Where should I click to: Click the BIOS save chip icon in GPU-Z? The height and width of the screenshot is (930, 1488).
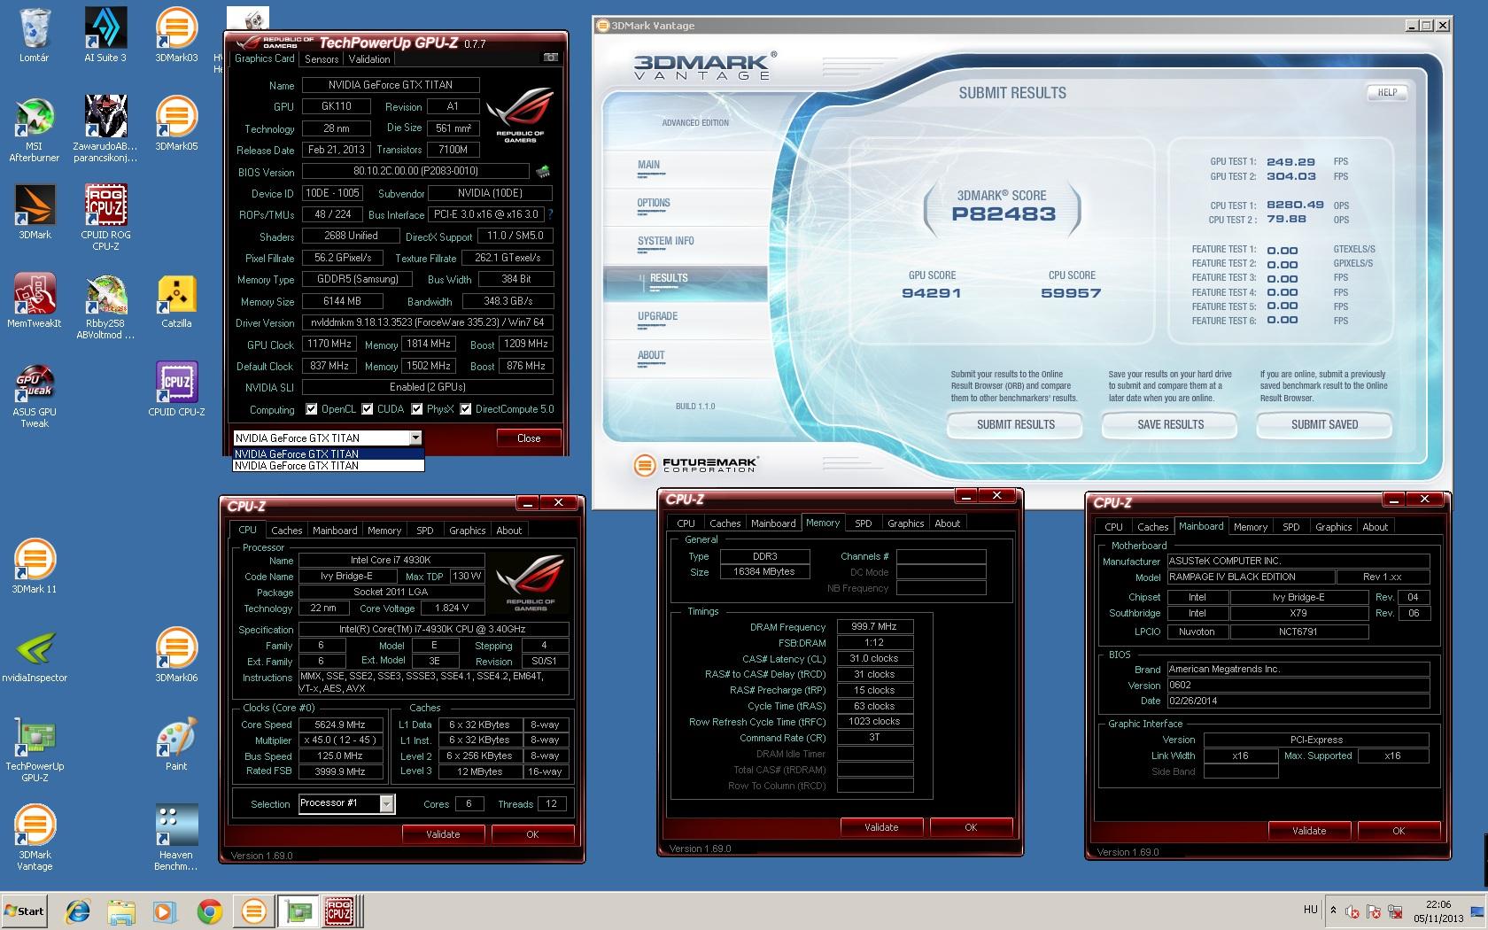pyautogui.click(x=542, y=171)
